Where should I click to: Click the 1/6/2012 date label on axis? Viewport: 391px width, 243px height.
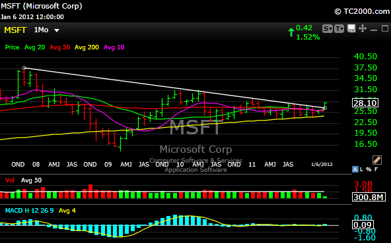pyautogui.click(x=322, y=165)
